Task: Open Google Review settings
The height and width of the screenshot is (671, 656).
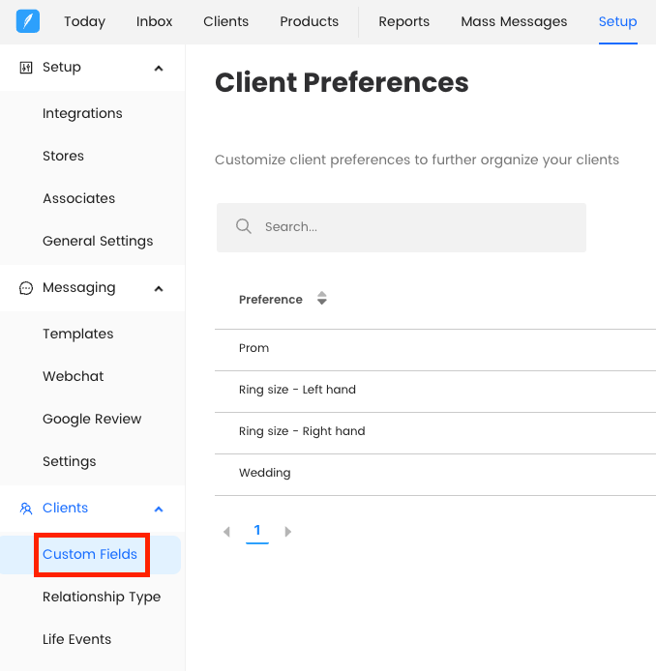Action: click(x=92, y=419)
